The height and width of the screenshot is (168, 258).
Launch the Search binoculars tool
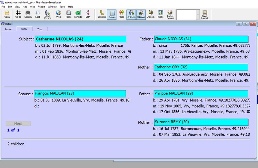pyautogui.click(x=28, y=14)
